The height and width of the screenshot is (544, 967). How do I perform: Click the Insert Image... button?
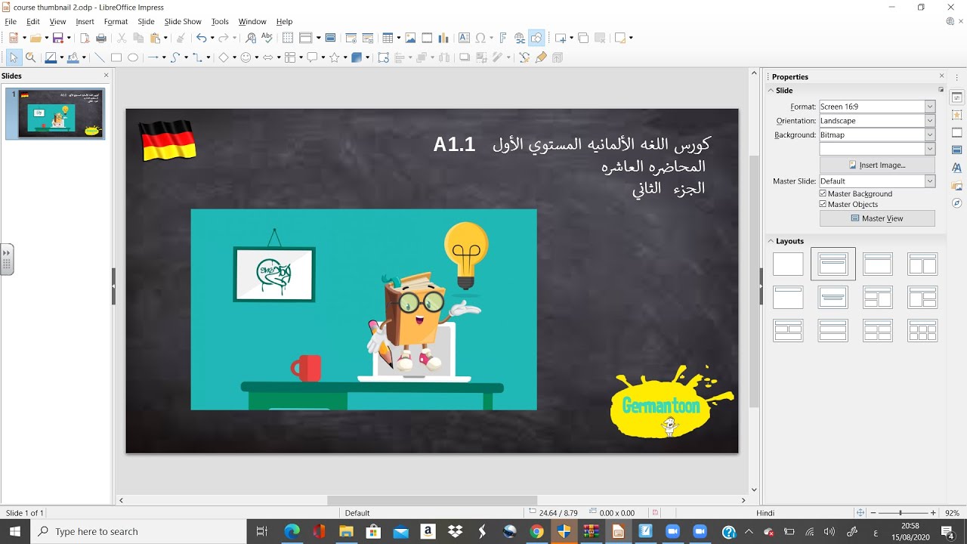(x=877, y=165)
